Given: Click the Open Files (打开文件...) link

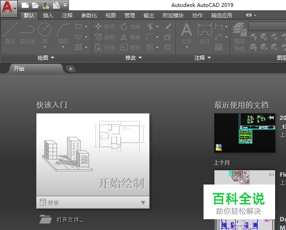Looking at the screenshot, I should [x=69, y=220].
